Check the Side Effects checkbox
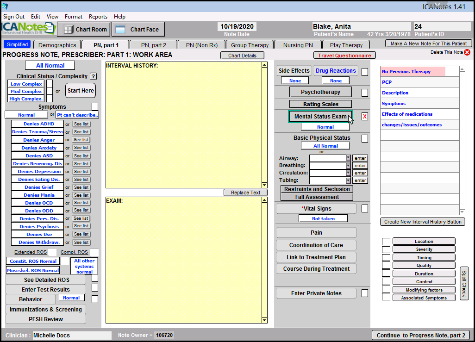This screenshot has height=342, width=475. point(365,72)
